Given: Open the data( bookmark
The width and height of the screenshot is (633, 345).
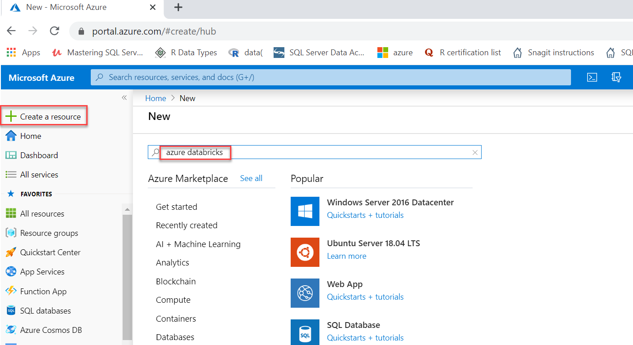Looking at the screenshot, I should click(x=245, y=53).
